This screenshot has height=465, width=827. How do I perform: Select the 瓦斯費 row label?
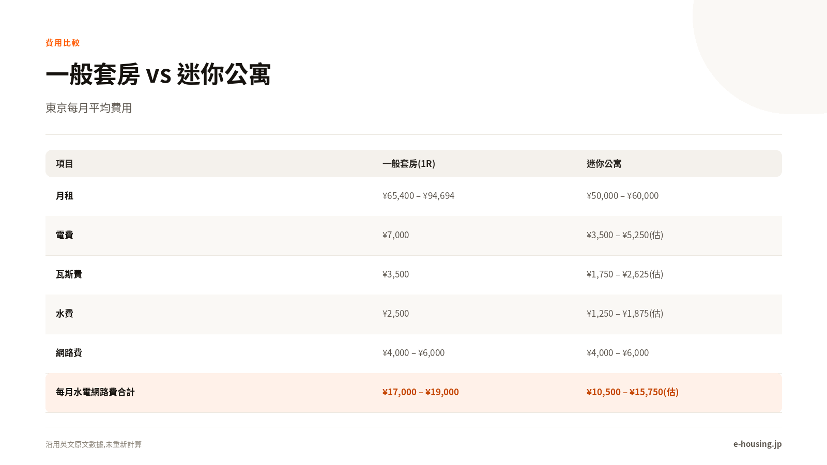(69, 274)
